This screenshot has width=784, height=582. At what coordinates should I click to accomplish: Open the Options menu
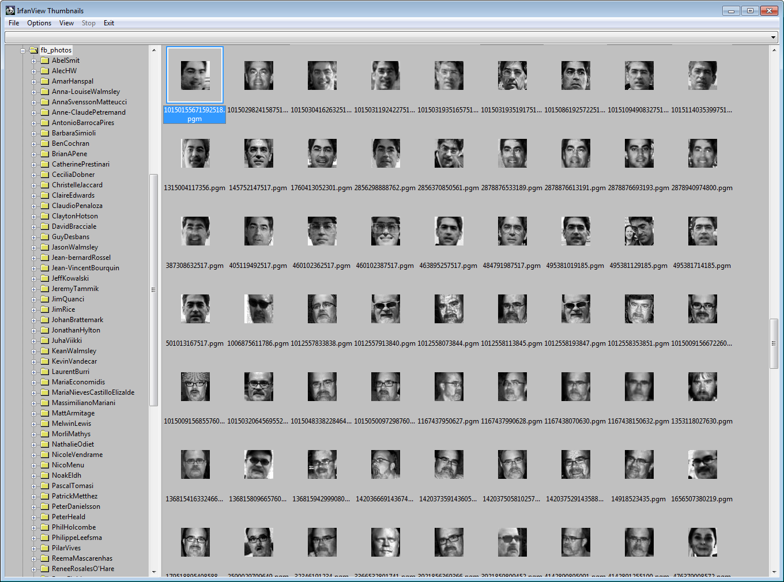point(39,23)
